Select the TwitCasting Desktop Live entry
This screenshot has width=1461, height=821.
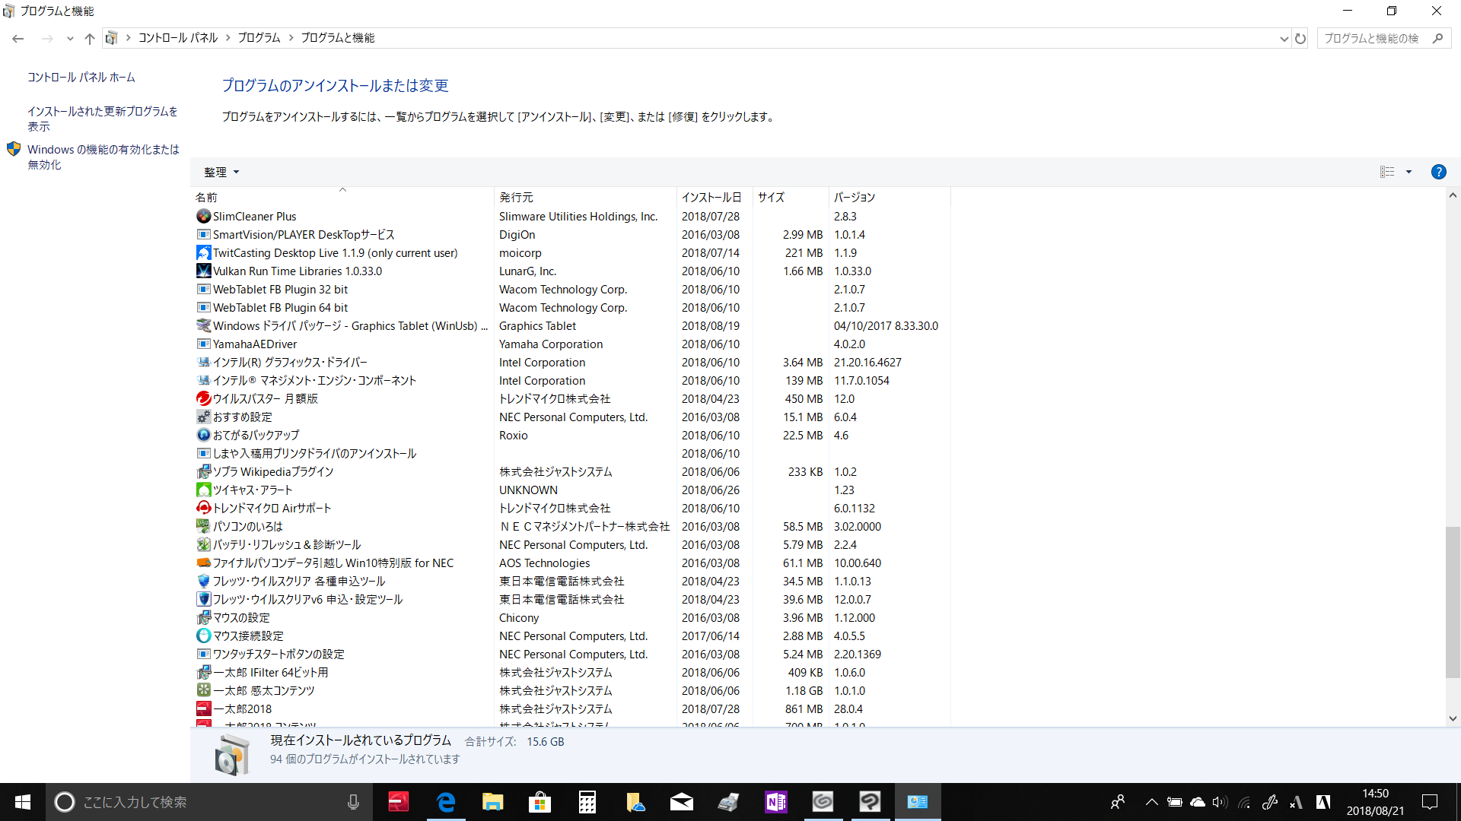coord(335,253)
